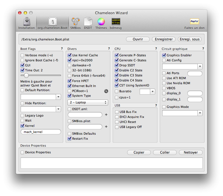Open the Thèmes color wheel icon
This screenshot has width=223, height=196.
click(101, 22)
